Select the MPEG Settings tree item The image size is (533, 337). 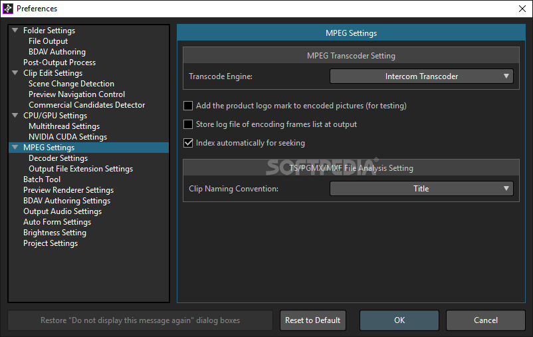click(x=49, y=148)
